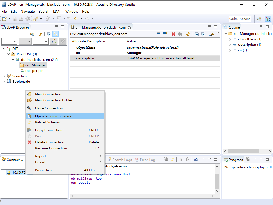The image size is (273, 205).
Task: Click Collapse All icon in entry editor
Action: (x=203, y=34)
